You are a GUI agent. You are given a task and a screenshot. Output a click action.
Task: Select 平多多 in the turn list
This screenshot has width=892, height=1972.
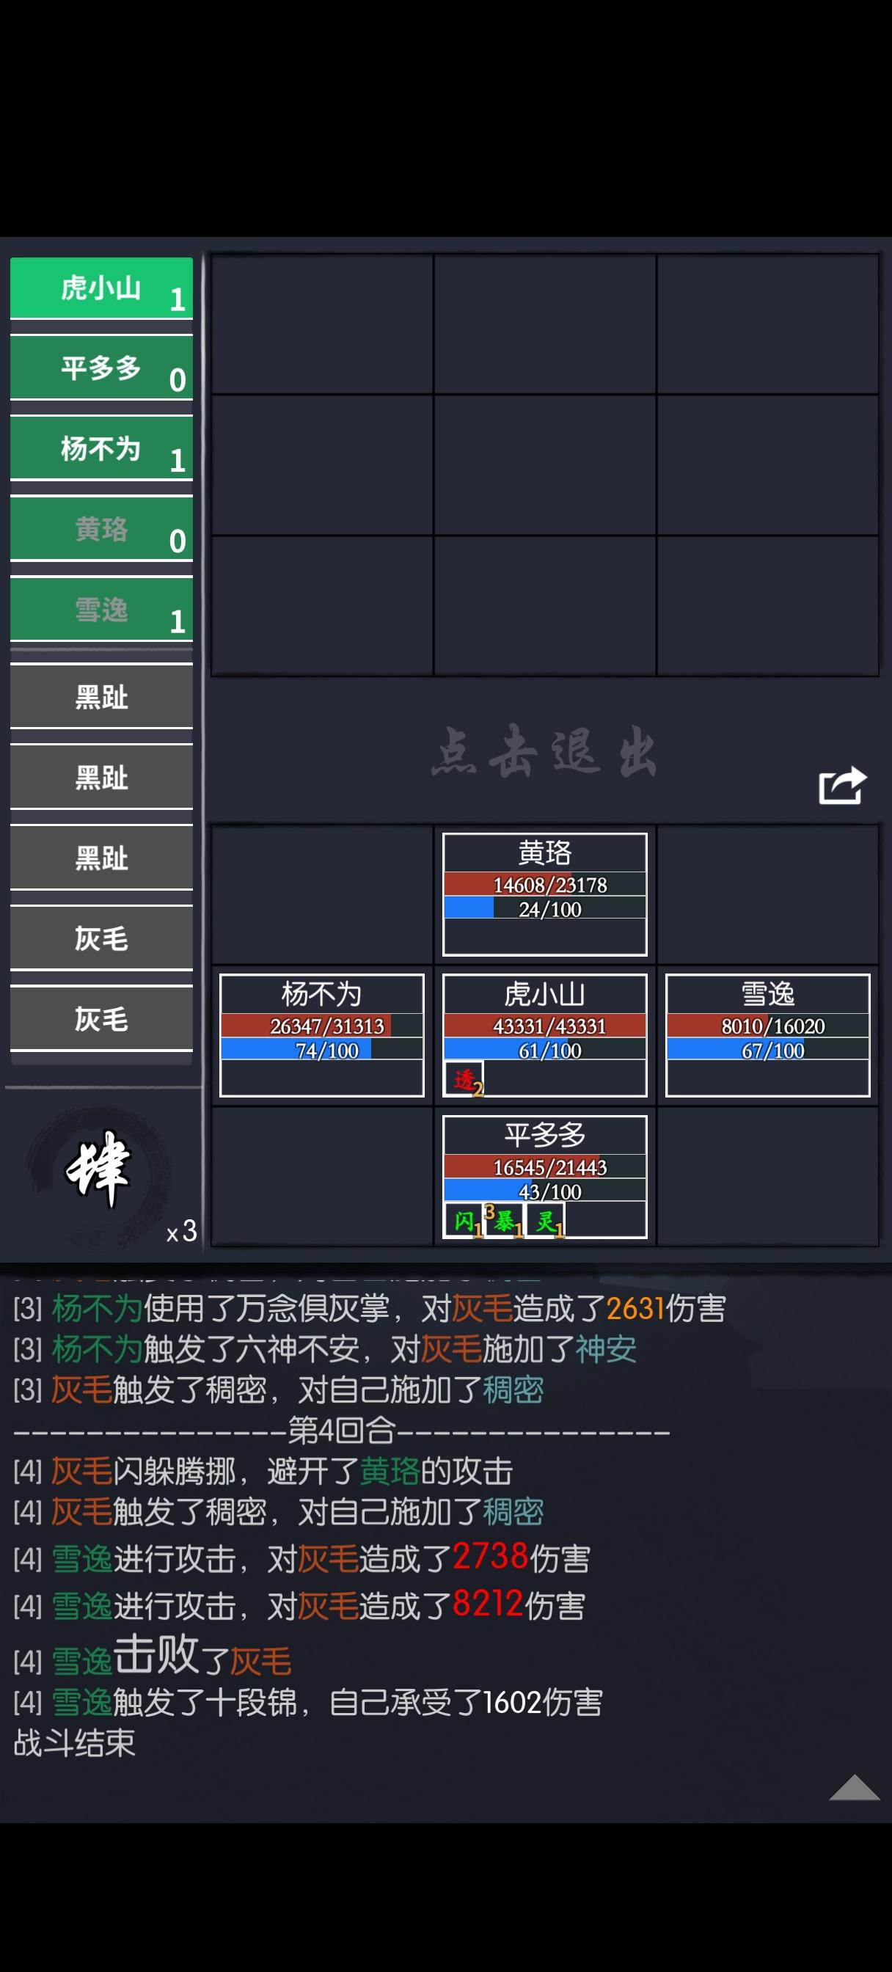click(102, 368)
